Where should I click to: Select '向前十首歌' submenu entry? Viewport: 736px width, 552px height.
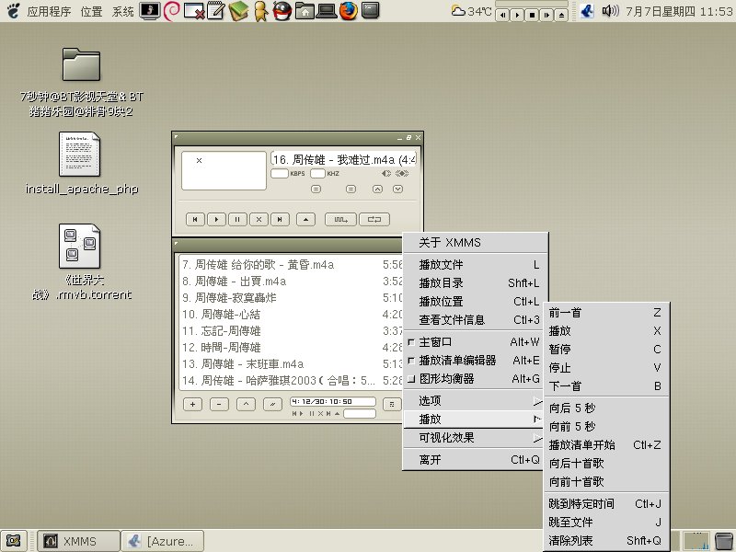pyautogui.click(x=605, y=481)
